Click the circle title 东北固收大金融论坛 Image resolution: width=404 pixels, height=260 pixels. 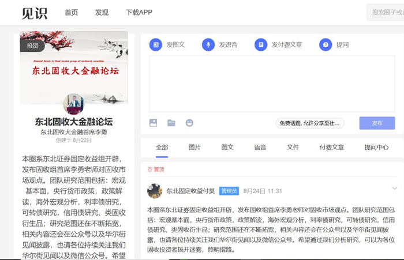coord(74,122)
